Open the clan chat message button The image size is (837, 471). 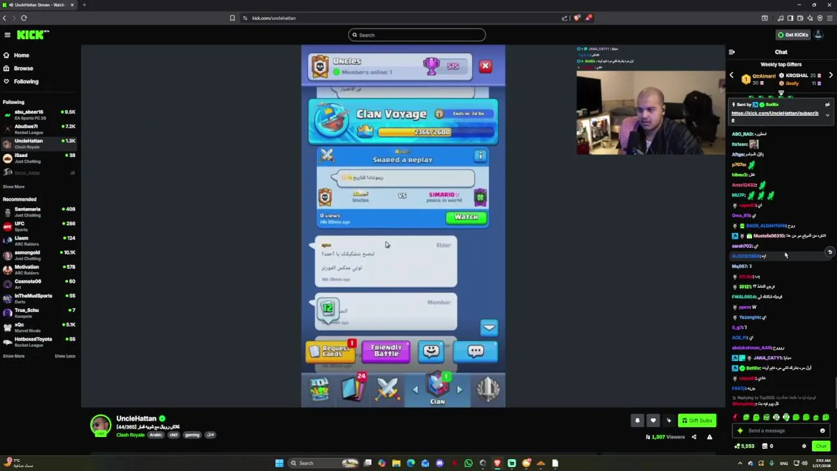[475, 351]
